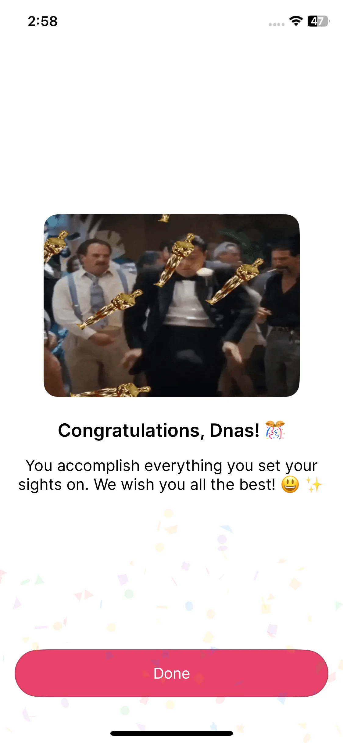Tap 'We wish you all the best!' text
This screenshot has height=743, width=343.
[185, 484]
